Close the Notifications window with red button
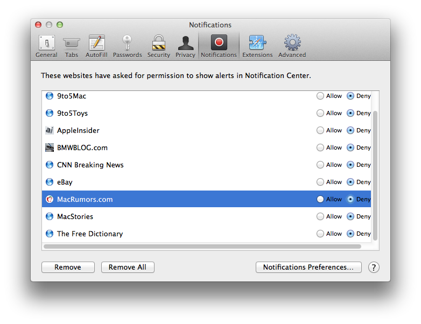 [x=38, y=25]
